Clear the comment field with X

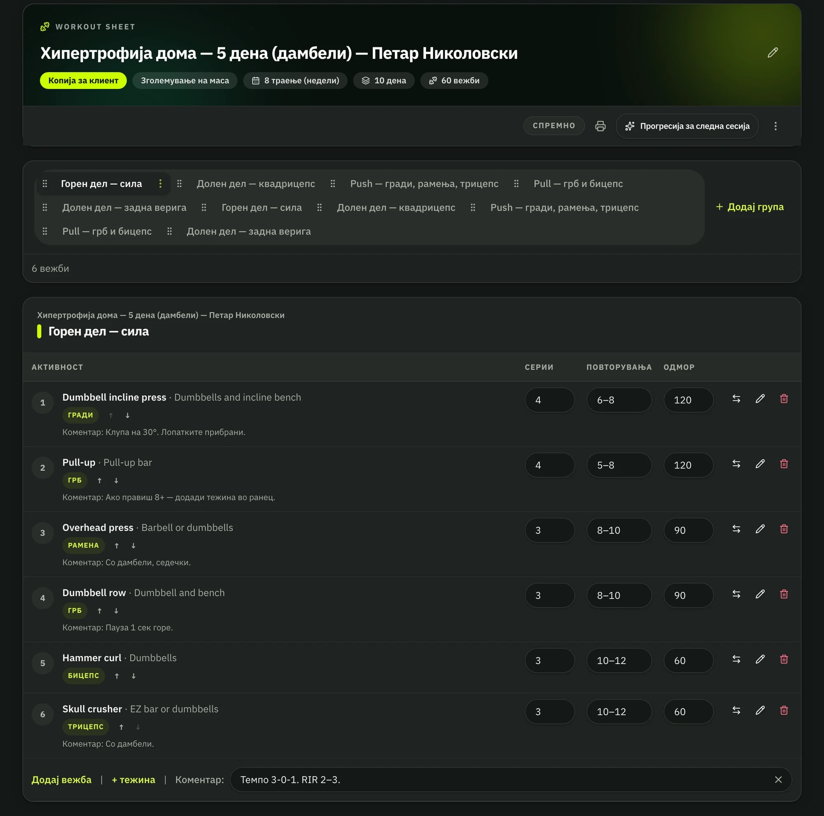(x=778, y=780)
